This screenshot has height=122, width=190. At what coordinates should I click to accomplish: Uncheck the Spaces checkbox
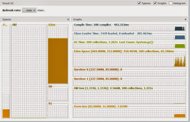coord(139,3)
